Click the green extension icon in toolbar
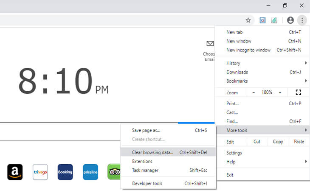Viewport: 310px width, 191px height. click(x=274, y=20)
